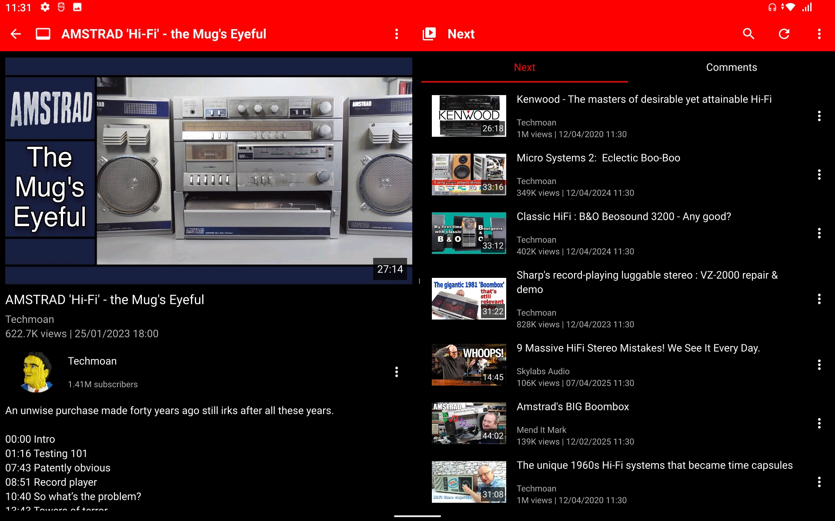Open the gigantic 1981 Boombox thumbnail
The height and width of the screenshot is (521, 835).
point(469,299)
